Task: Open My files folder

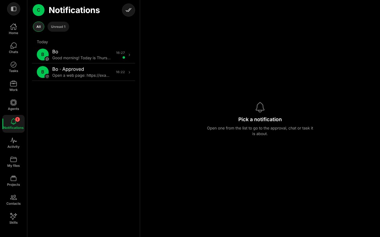Action: [13, 162]
